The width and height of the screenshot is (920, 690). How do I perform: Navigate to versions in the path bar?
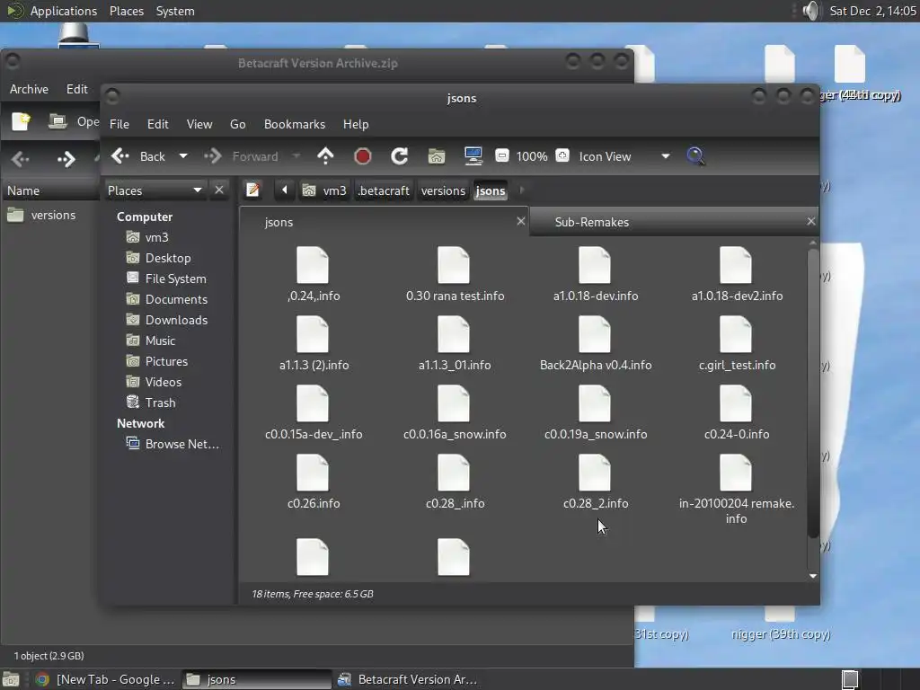point(443,190)
